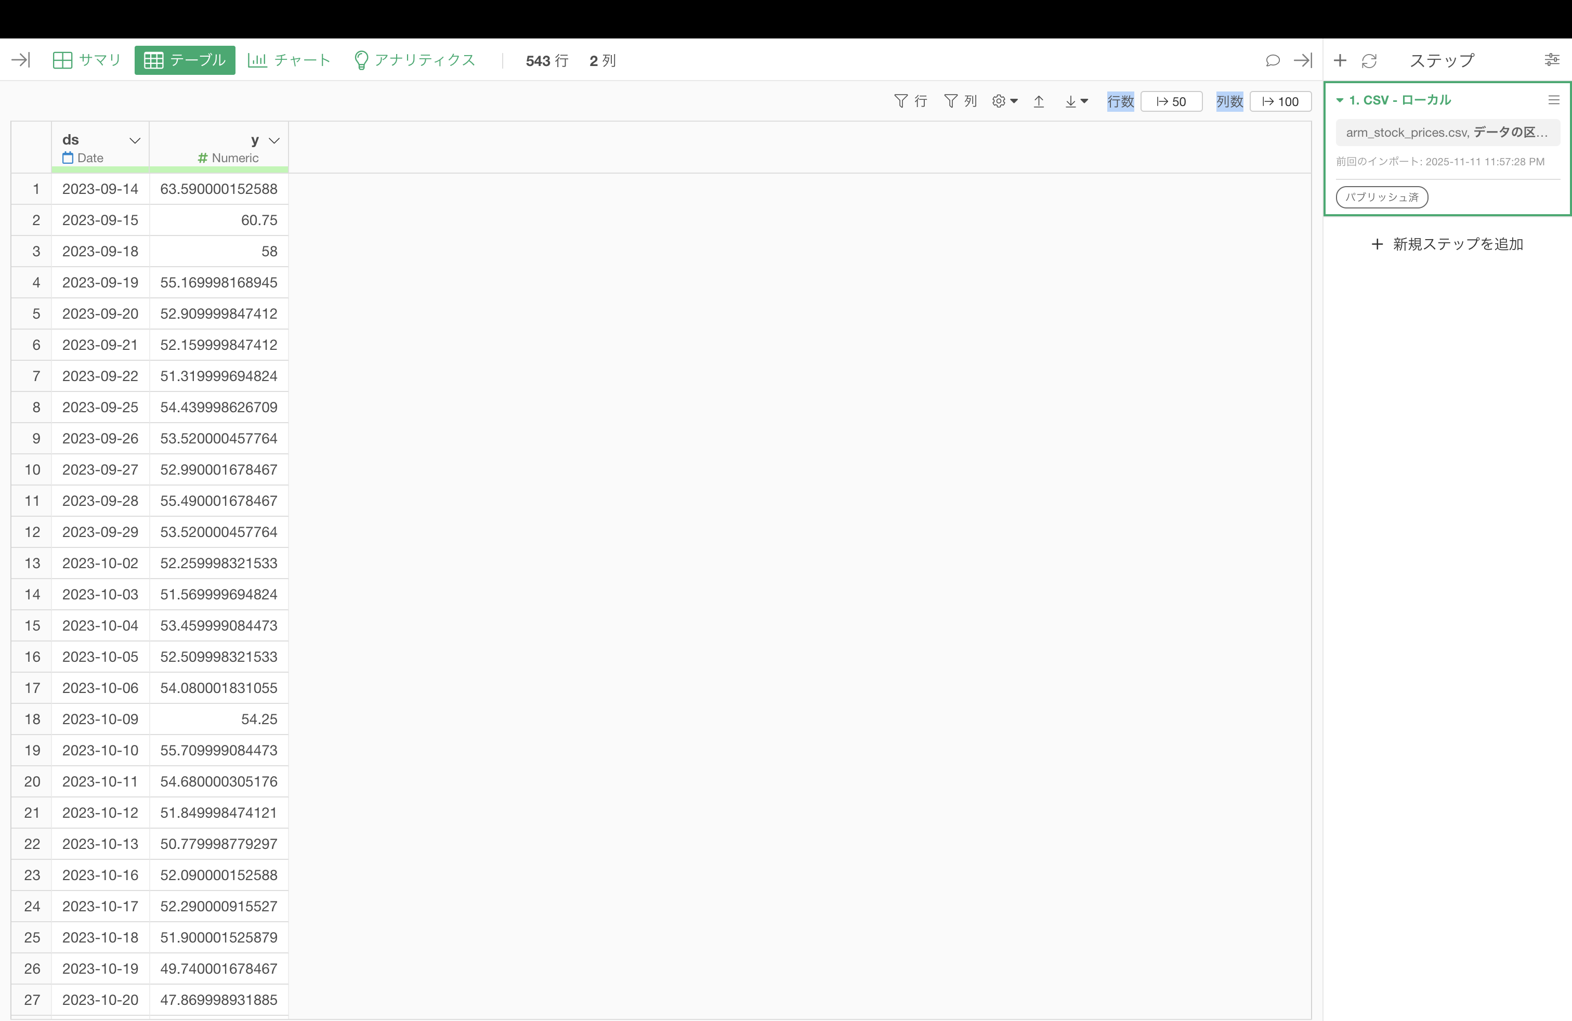Click 新規ステップを追加 button
The width and height of the screenshot is (1572, 1021).
coord(1447,244)
